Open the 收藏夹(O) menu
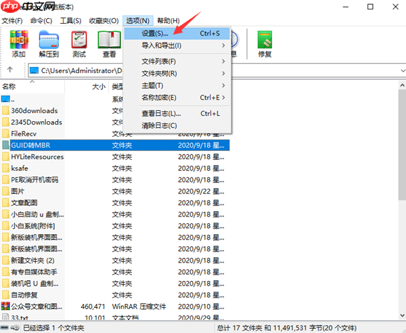The height and width of the screenshot is (333, 406). click(104, 21)
